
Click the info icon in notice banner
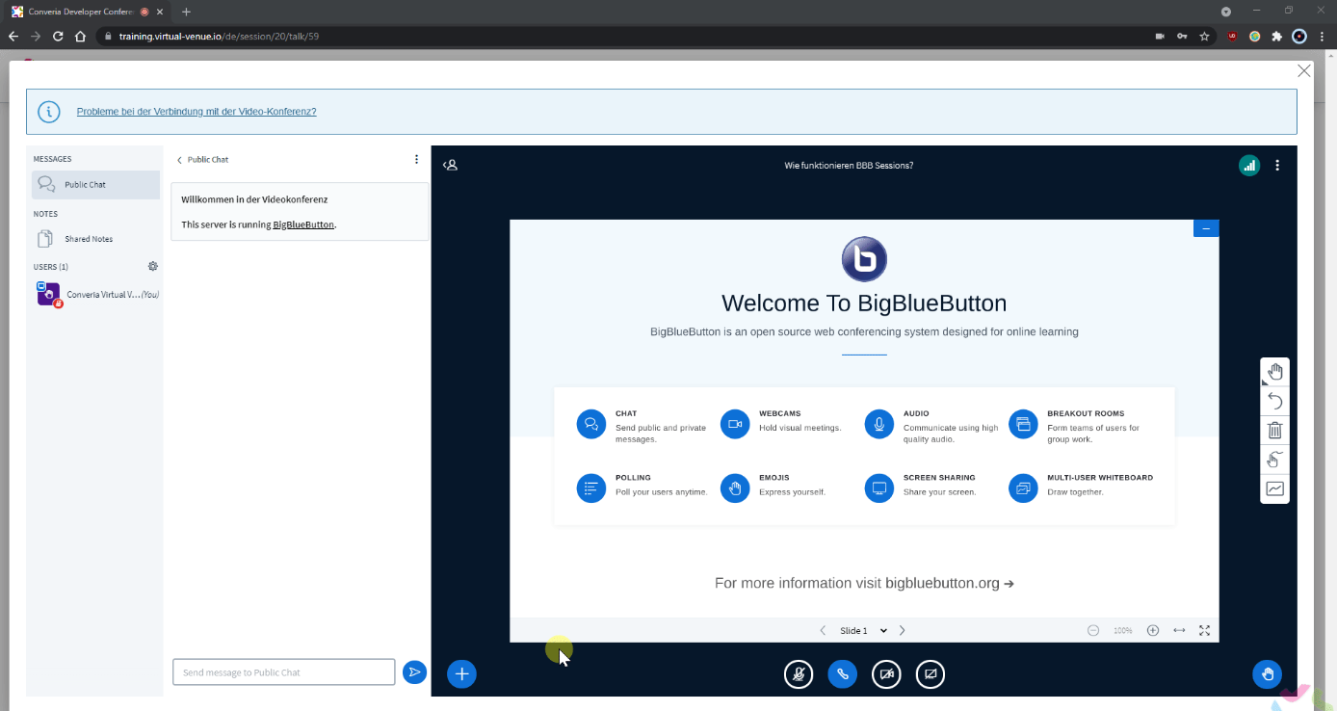click(x=49, y=112)
